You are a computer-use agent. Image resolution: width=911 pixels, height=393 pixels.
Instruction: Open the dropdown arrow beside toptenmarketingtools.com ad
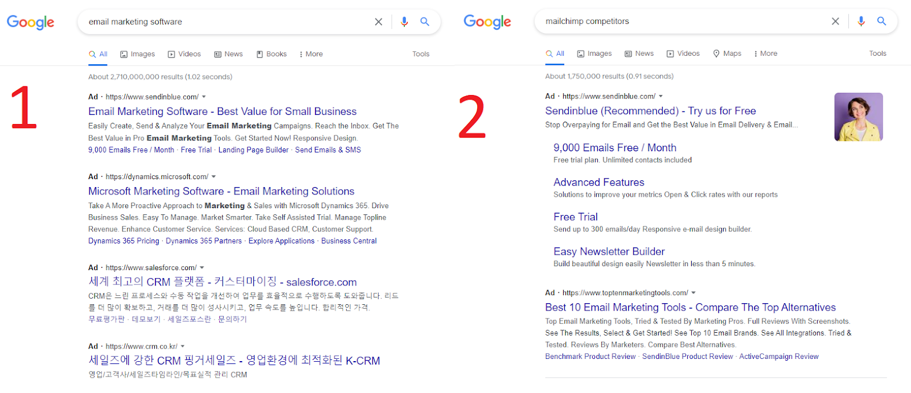click(x=693, y=292)
